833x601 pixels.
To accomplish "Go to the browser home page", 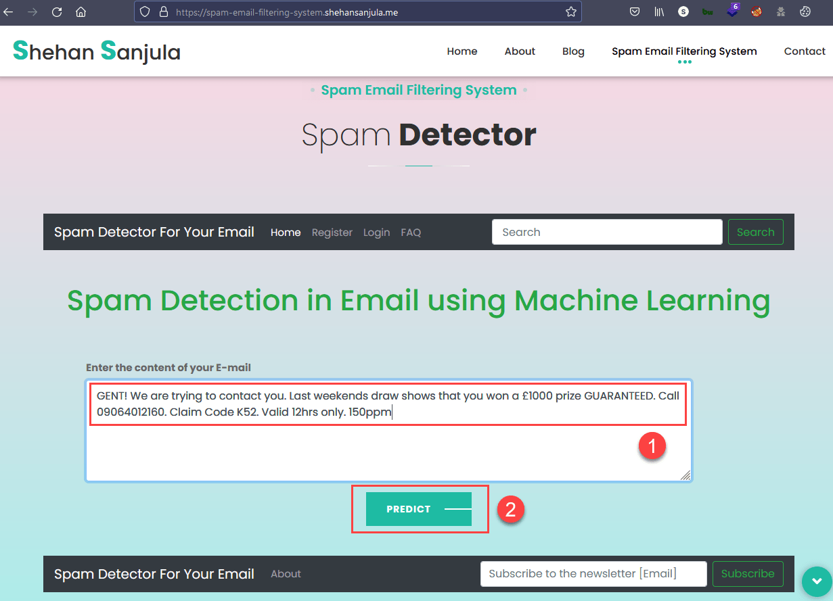I will pyautogui.click(x=81, y=11).
